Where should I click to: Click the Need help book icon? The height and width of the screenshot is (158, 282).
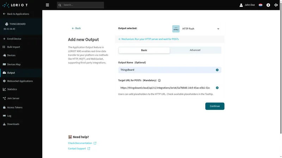(70, 137)
